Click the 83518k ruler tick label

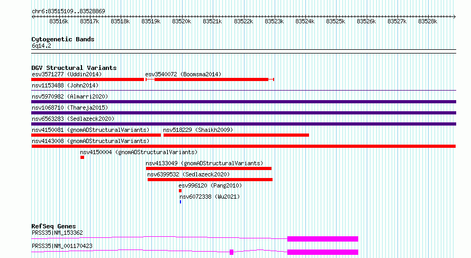point(120,21)
